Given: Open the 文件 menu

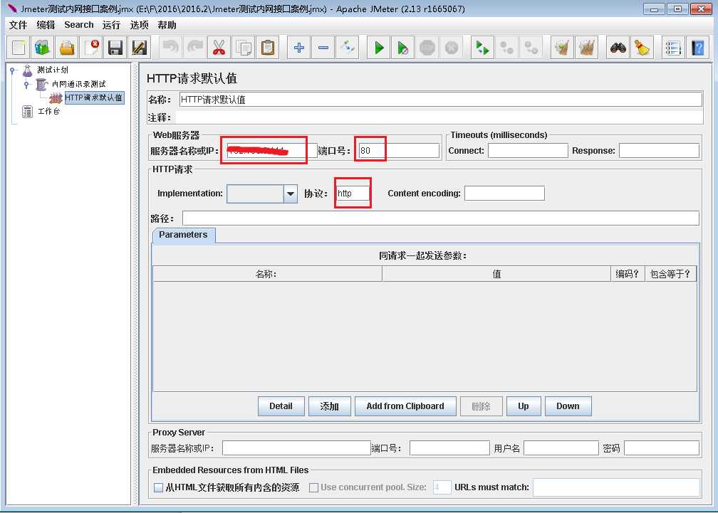Looking at the screenshot, I should pos(19,25).
